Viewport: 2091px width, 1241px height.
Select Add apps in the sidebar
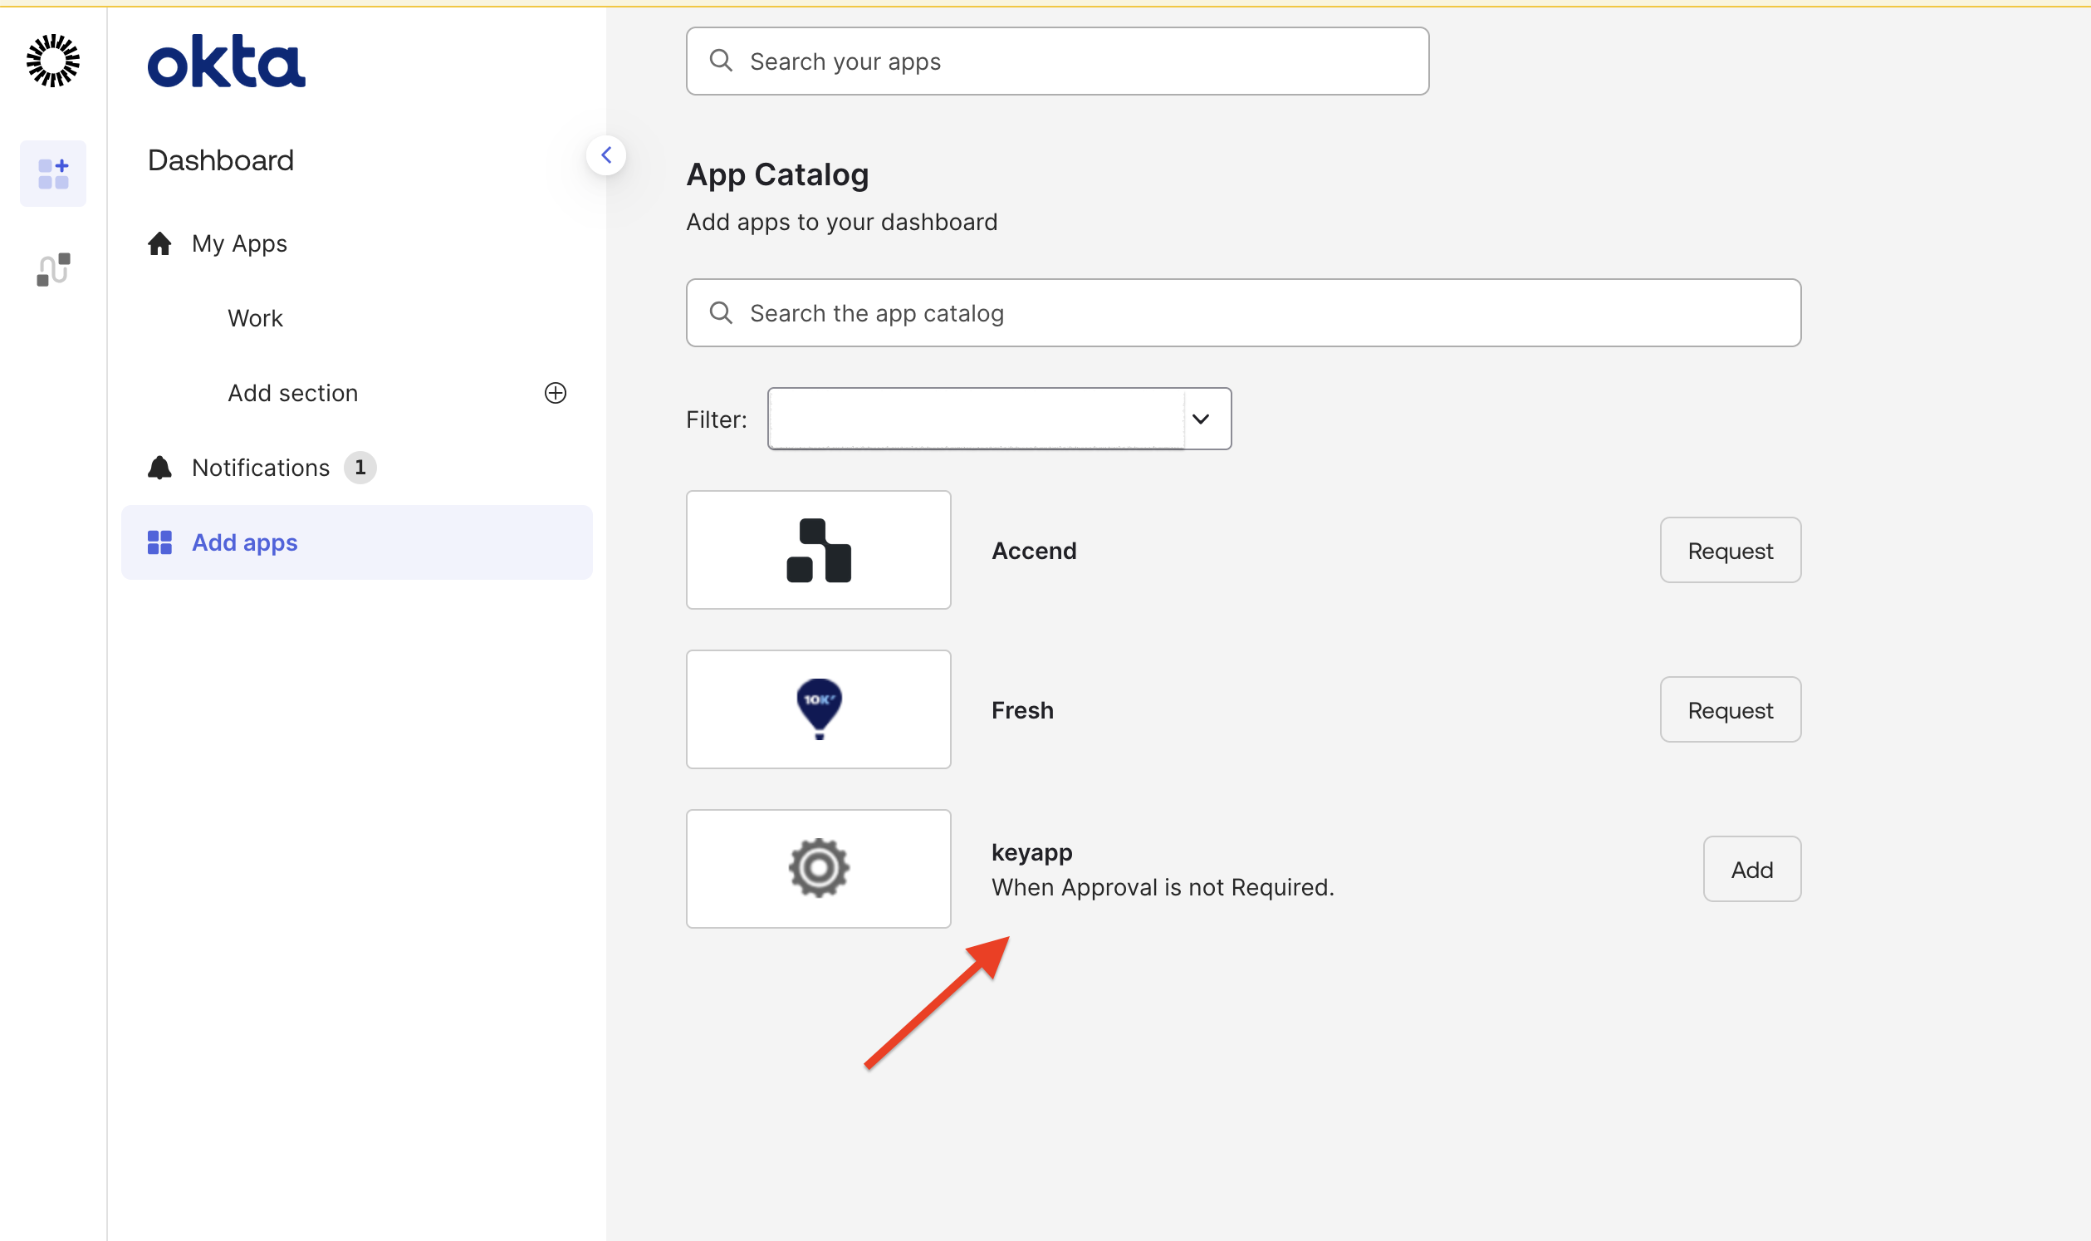pyautogui.click(x=357, y=542)
